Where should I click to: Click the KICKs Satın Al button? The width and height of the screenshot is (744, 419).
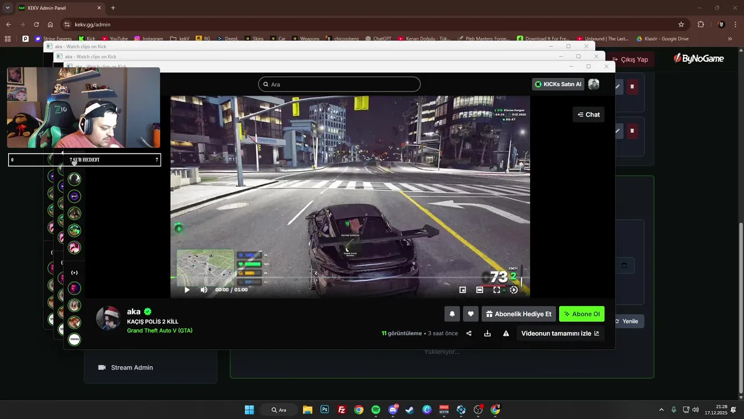click(x=558, y=84)
